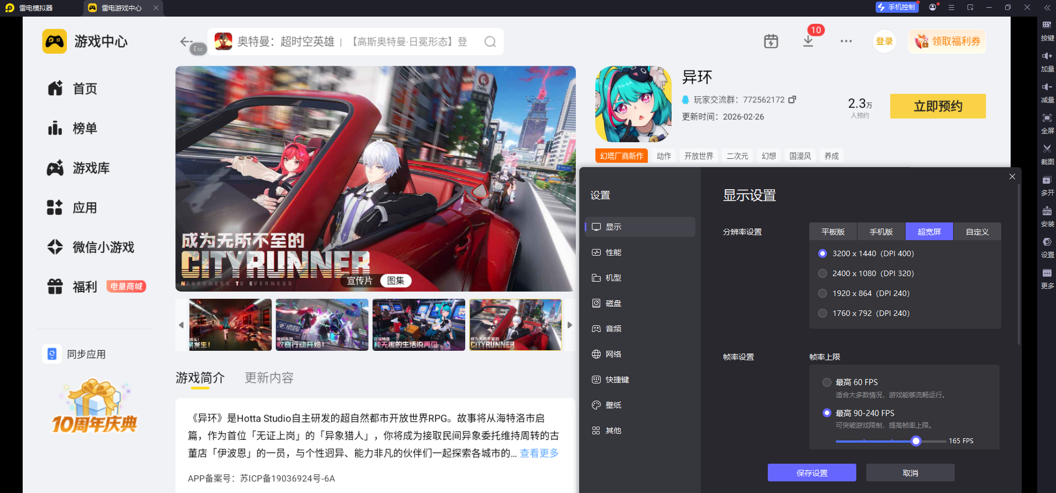Viewport: 1056px width, 493px height.
Task: Click the search magnifier icon
Action: point(490,42)
